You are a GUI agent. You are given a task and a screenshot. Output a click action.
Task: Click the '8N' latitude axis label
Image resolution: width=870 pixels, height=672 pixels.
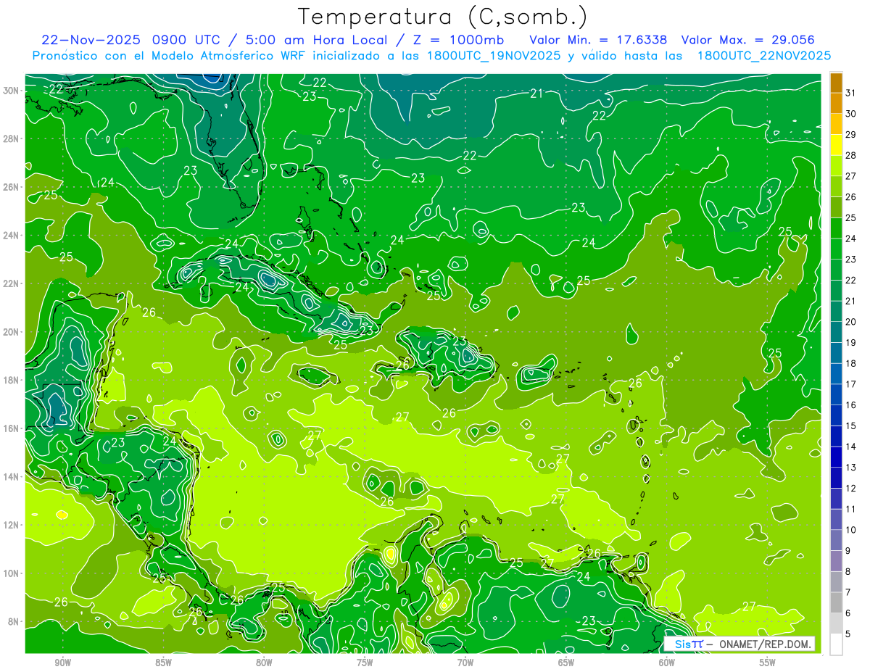point(14,621)
